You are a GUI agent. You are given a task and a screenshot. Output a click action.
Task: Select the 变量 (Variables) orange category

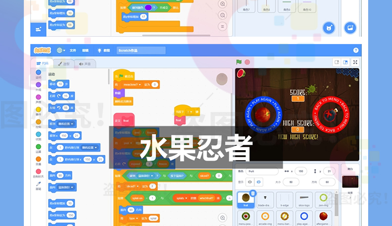(38, 161)
